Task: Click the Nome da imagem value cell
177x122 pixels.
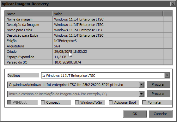Action: pos(108,19)
